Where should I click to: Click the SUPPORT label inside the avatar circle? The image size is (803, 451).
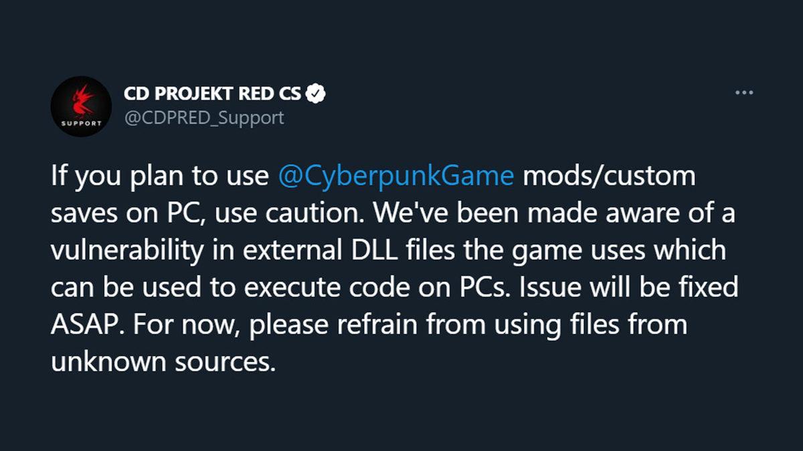pos(80,126)
